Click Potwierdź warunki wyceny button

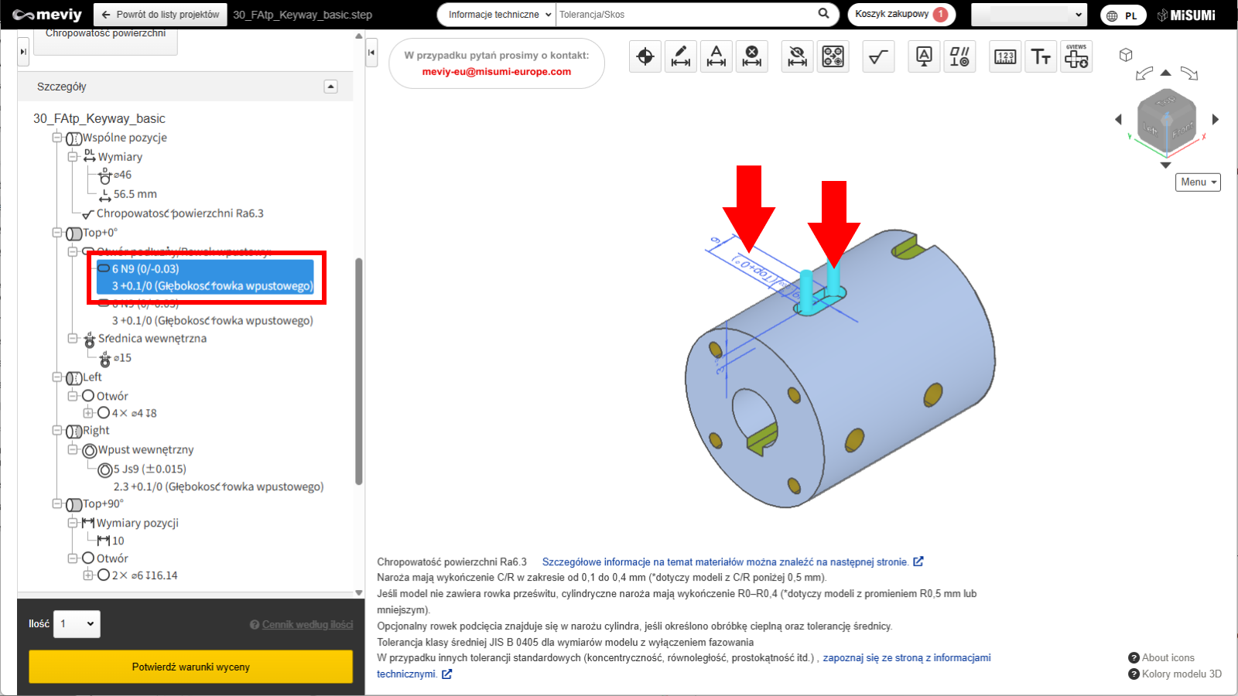(x=190, y=667)
